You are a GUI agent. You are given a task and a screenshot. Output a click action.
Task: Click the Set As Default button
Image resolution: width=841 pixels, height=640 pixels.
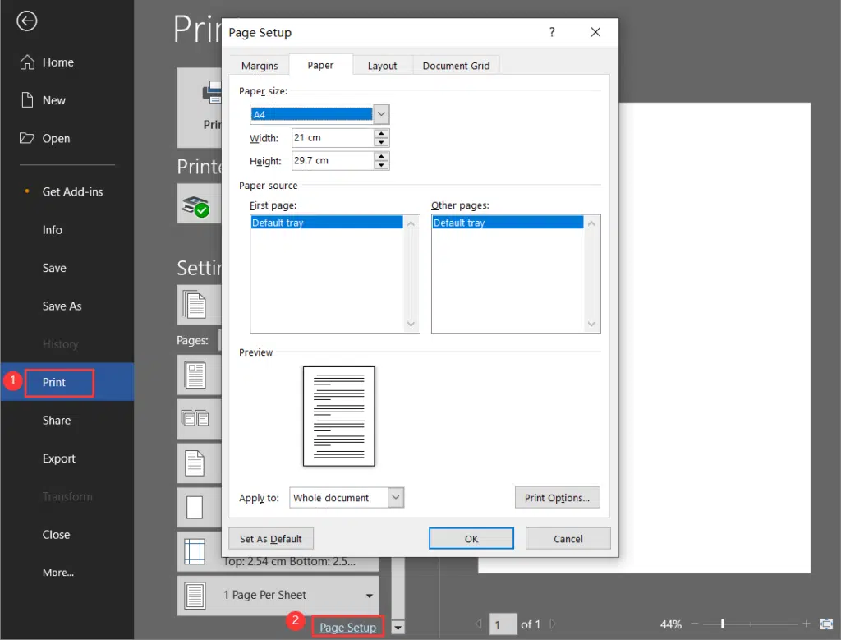271,538
